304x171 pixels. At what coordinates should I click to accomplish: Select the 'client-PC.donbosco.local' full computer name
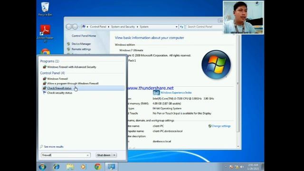coord(168,131)
